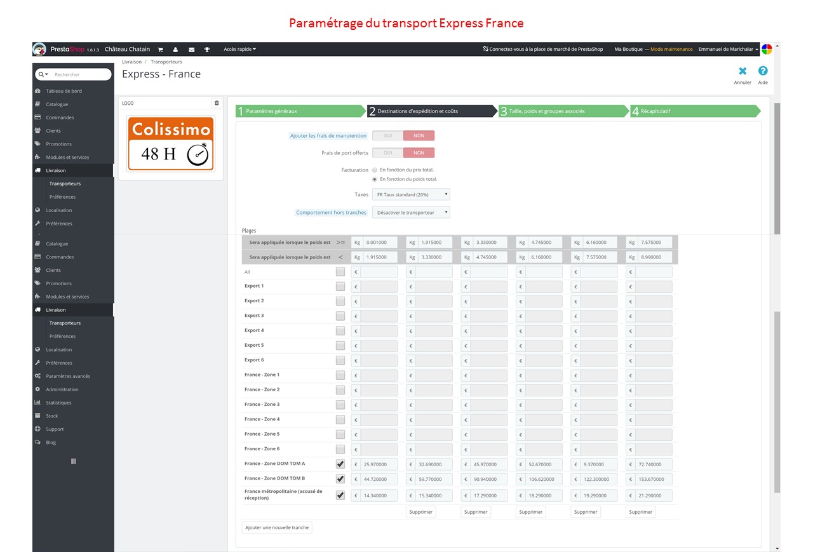Open Statistiques in sidebar
Viewport: 813px width, 552px height.
[58, 403]
